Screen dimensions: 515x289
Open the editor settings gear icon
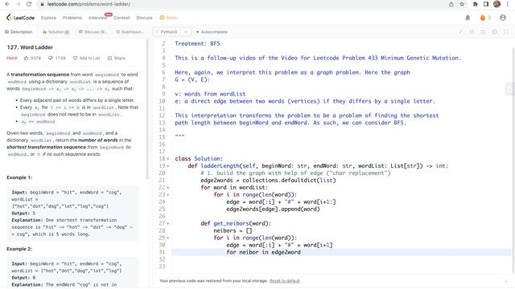(495, 32)
